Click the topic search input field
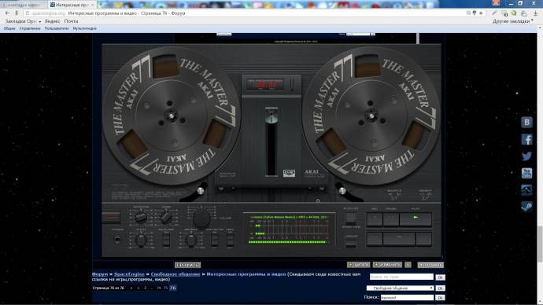 click(x=401, y=277)
